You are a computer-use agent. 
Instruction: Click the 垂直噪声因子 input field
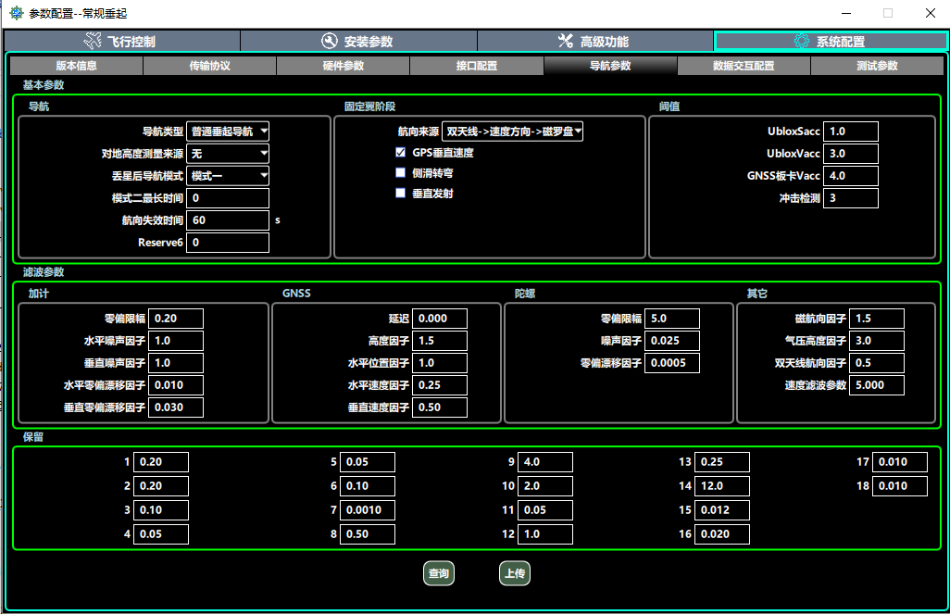(176, 362)
